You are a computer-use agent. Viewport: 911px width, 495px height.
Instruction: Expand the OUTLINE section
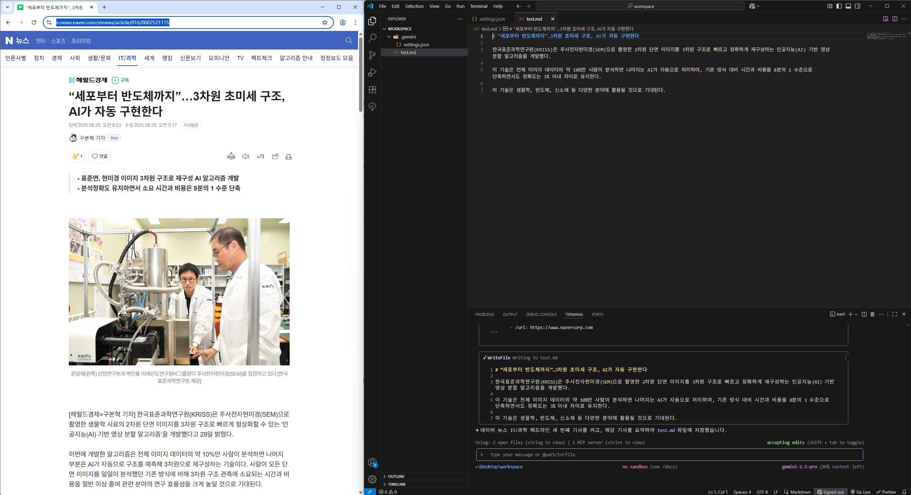pyautogui.click(x=396, y=476)
